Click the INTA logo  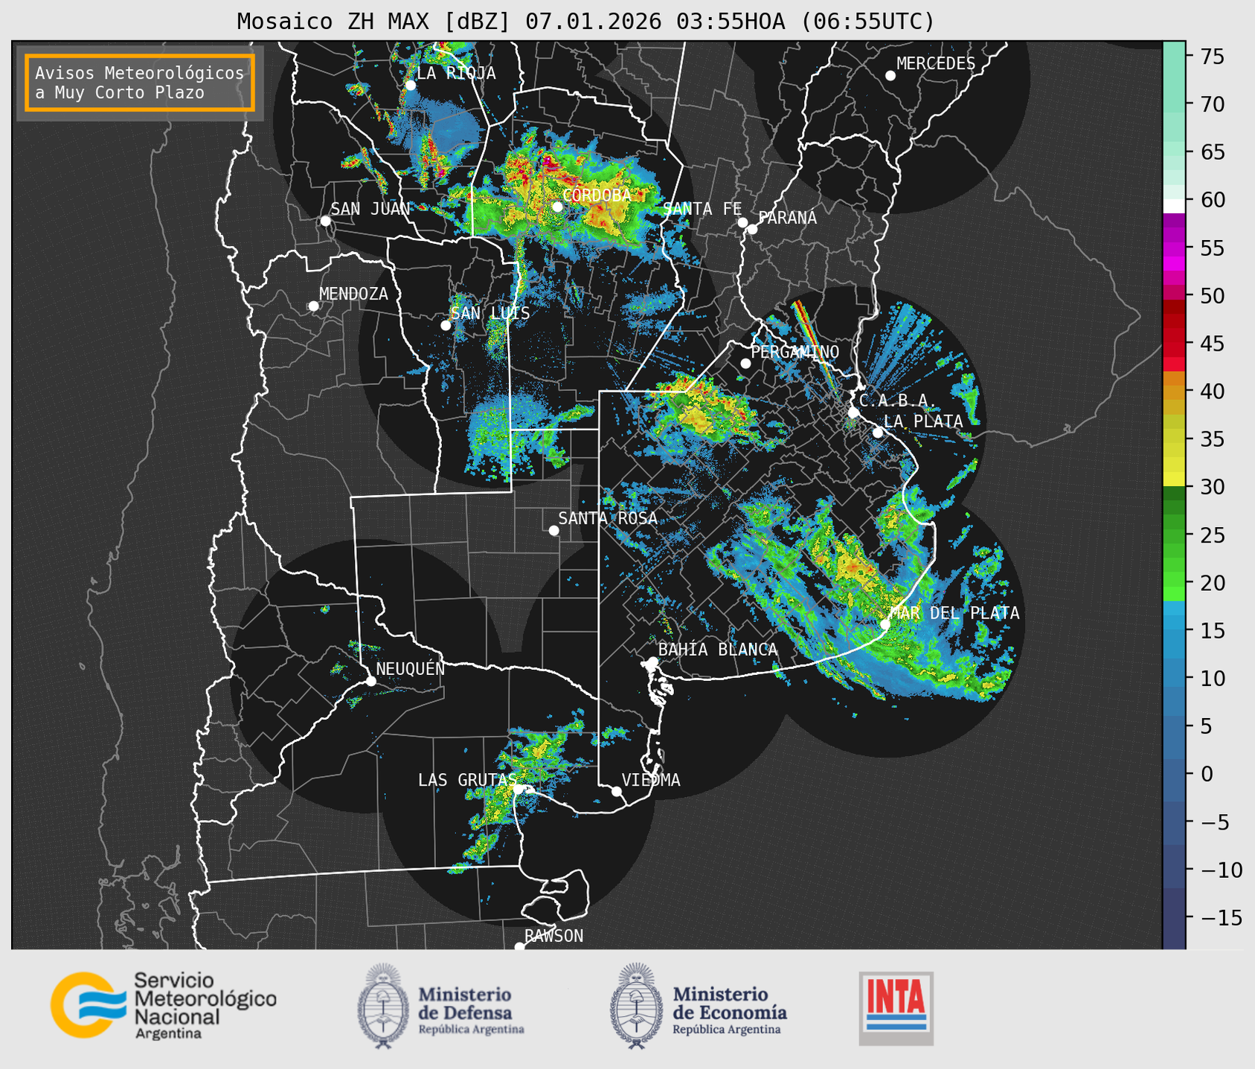tap(896, 1008)
